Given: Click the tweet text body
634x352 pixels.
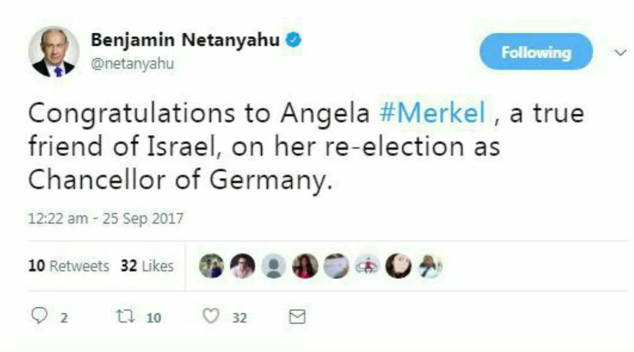Looking at the screenshot, I should (x=306, y=147).
